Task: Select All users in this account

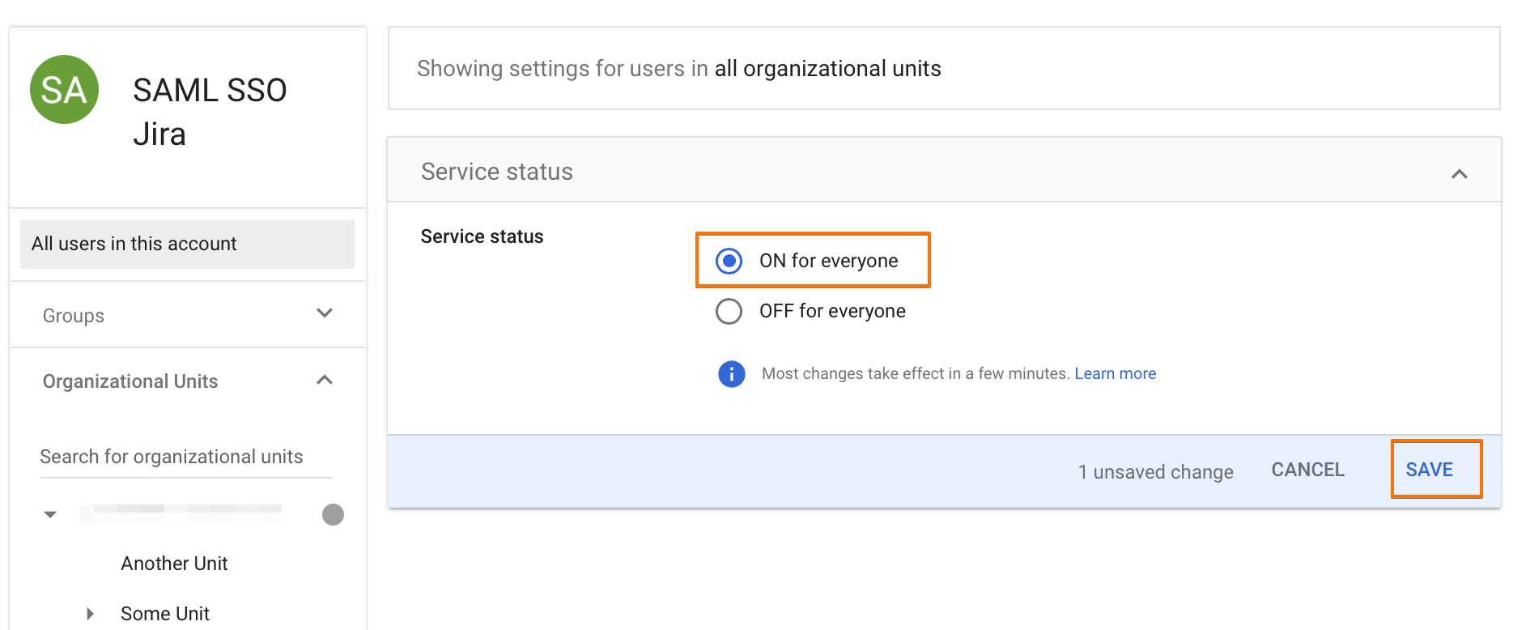Action: click(x=187, y=244)
